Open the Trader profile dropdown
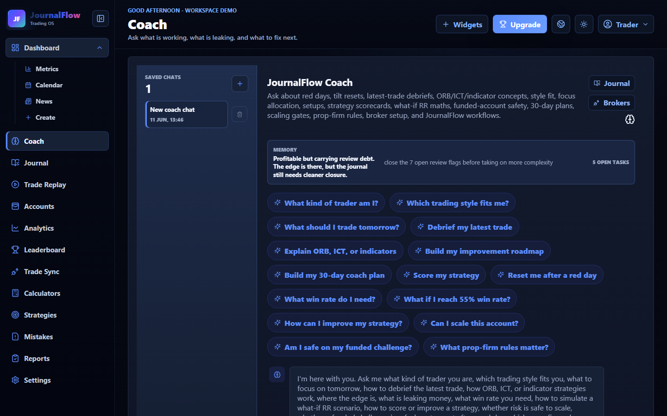This screenshot has width=667, height=416. pyautogui.click(x=626, y=24)
